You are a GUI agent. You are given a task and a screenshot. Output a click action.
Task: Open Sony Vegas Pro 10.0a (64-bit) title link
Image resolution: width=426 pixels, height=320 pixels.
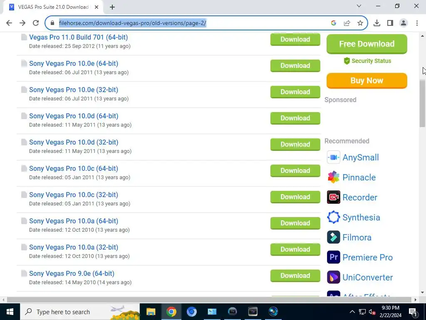pyautogui.click(x=74, y=221)
